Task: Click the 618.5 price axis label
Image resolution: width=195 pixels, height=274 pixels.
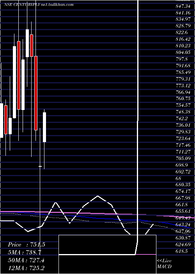Action: coord(182,251)
